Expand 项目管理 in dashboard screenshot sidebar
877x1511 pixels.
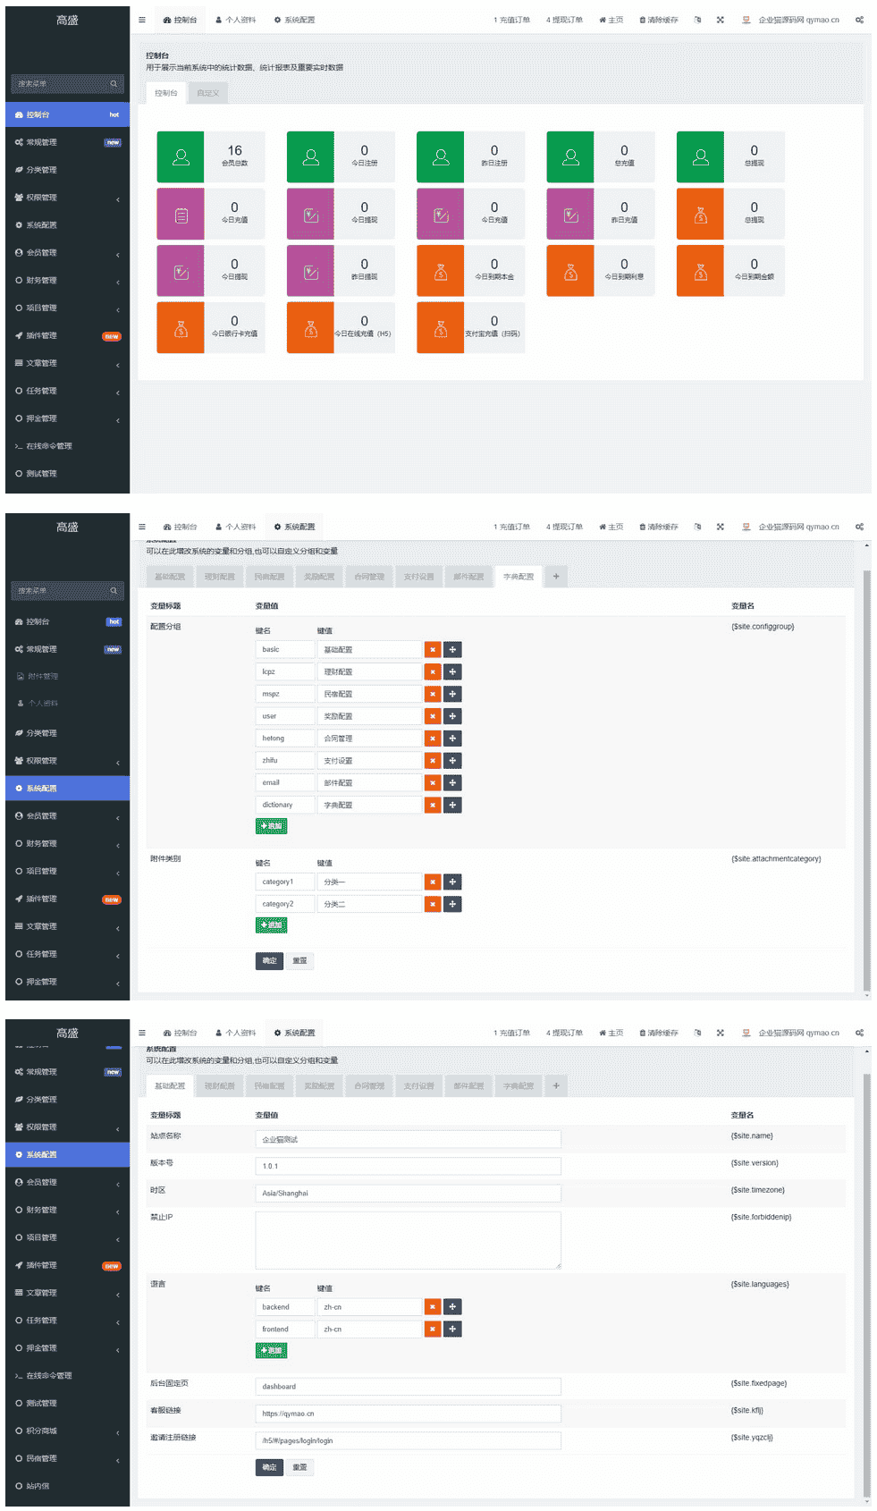pyautogui.click(x=67, y=308)
